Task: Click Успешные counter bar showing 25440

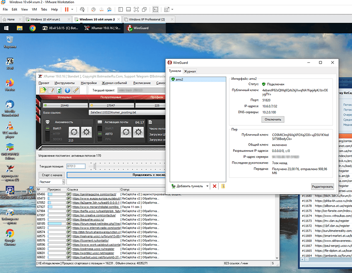Action: (65, 105)
